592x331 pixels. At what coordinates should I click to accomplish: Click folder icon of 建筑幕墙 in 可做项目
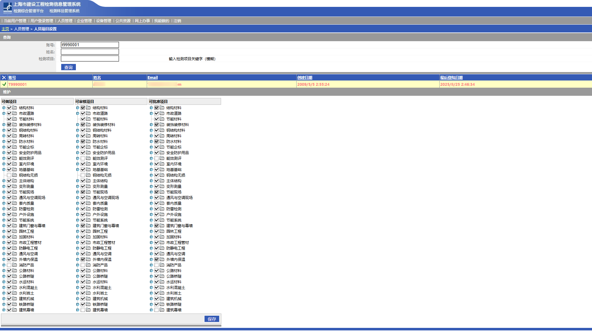pyautogui.click(x=15, y=310)
